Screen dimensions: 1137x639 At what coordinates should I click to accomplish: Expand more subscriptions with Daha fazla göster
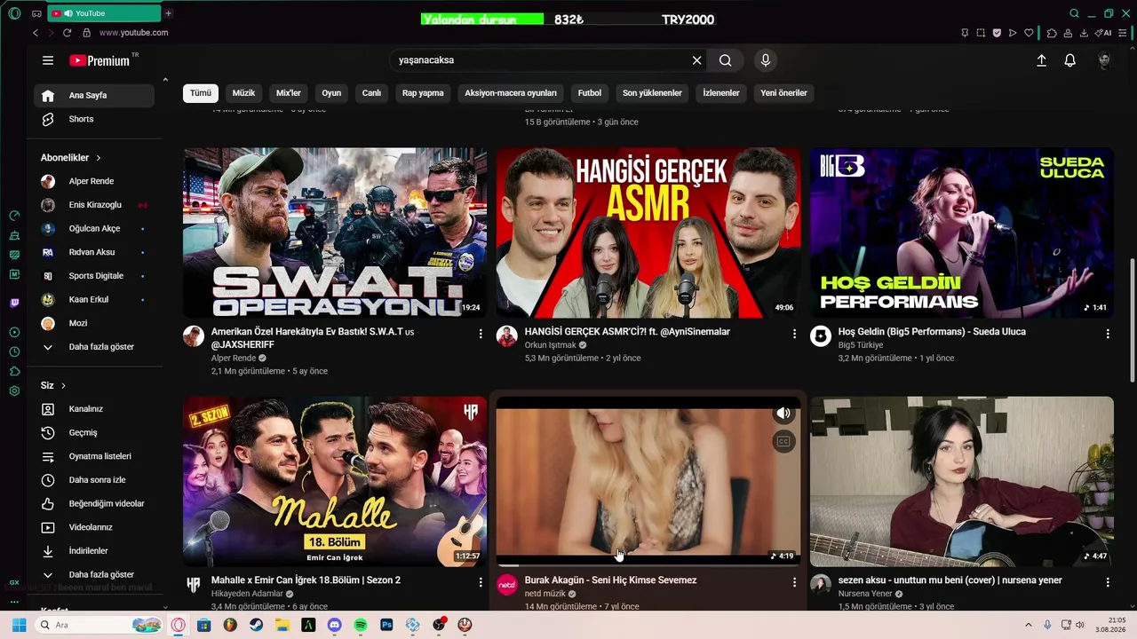point(94,347)
